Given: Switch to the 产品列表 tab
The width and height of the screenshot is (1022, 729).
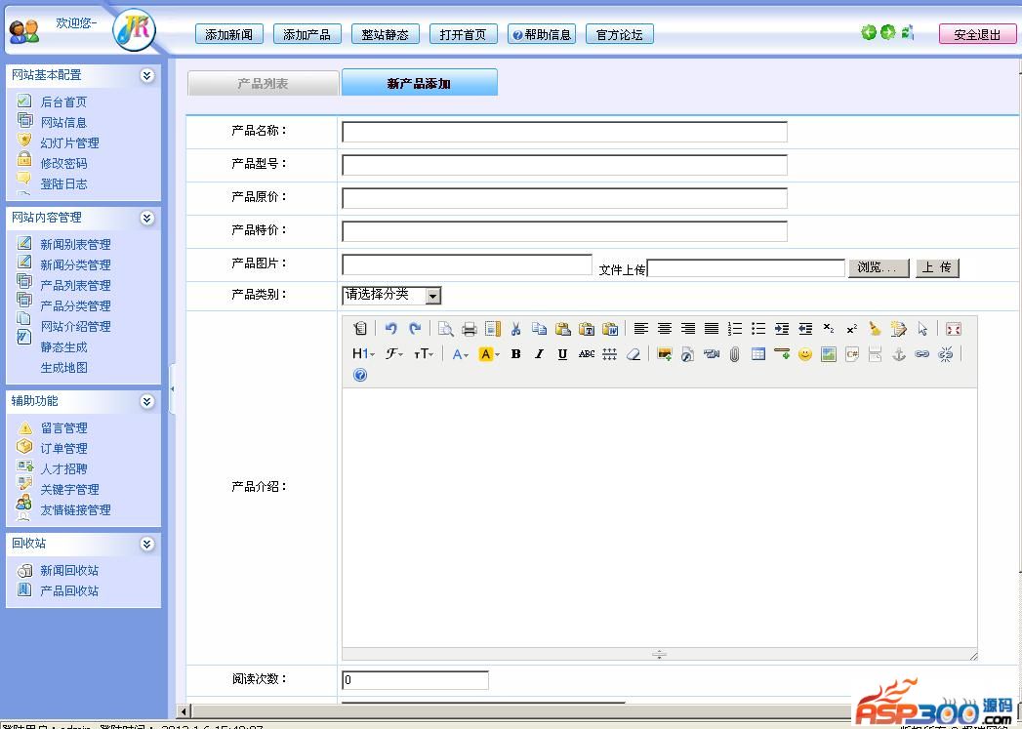Looking at the screenshot, I should click(x=263, y=84).
